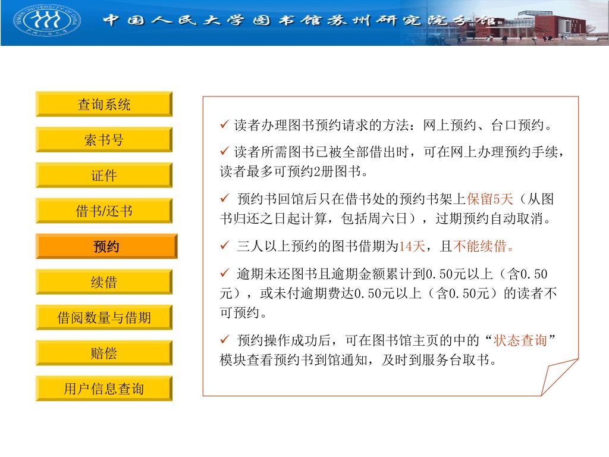The image size is (609, 457).
Task: Click the library title banner text
Action: [x=299, y=20]
